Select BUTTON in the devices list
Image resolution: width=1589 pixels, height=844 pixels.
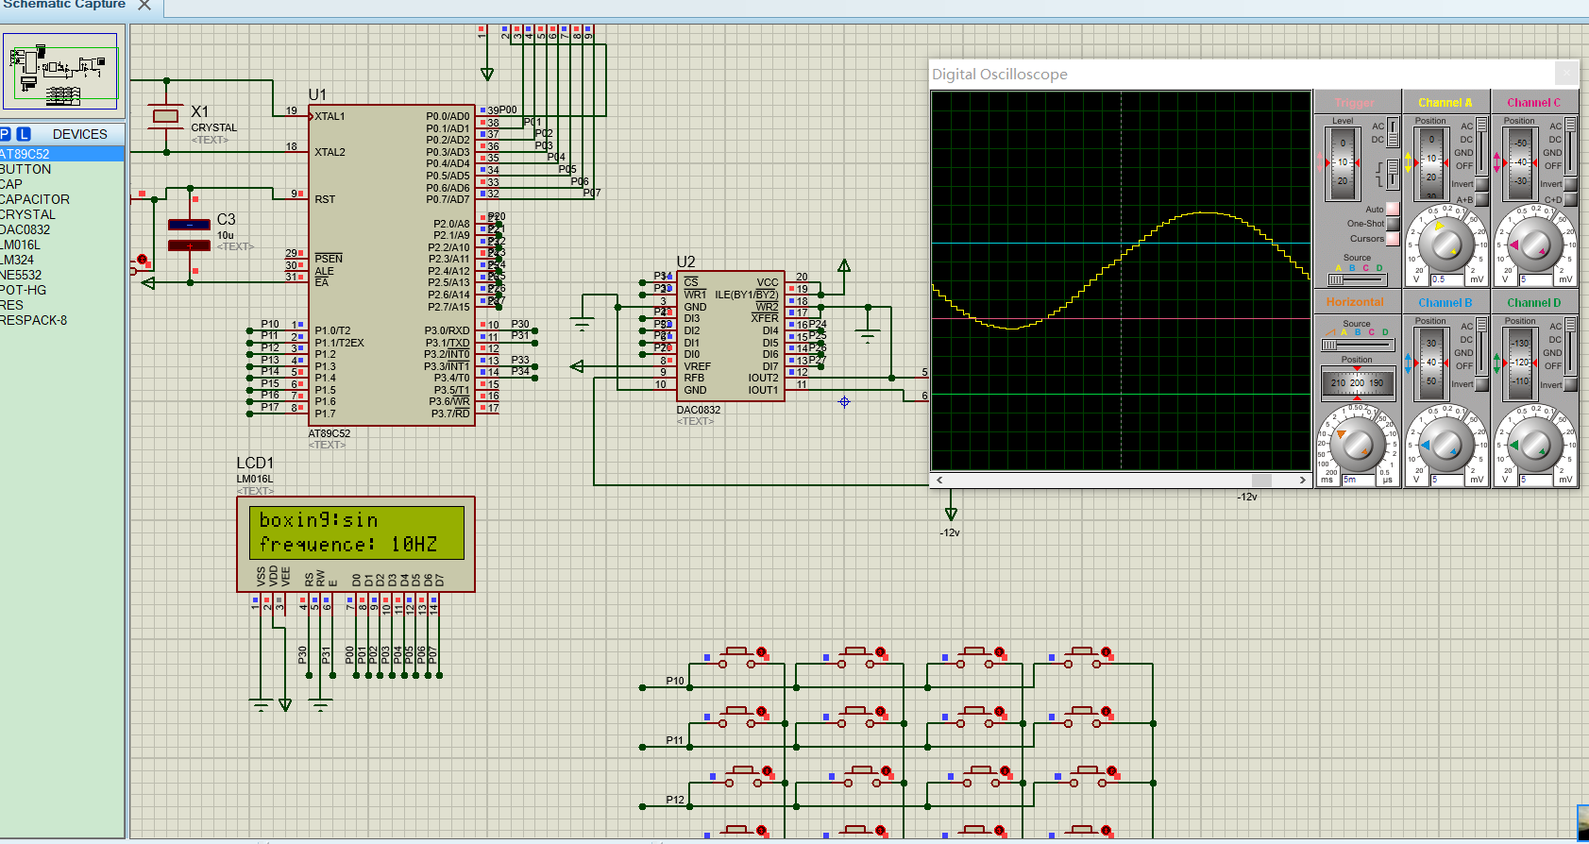[x=61, y=169]
